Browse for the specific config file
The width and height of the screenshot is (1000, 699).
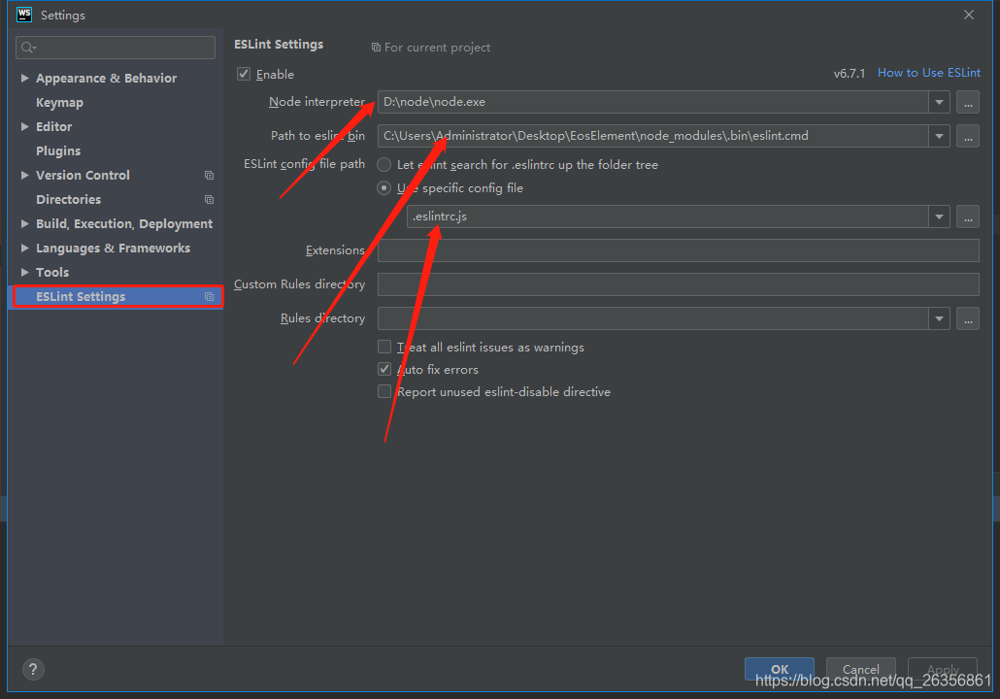967,216
